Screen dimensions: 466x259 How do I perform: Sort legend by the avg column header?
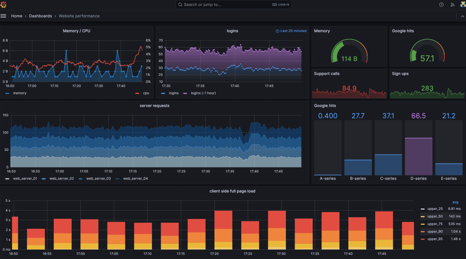coord(455,202)
